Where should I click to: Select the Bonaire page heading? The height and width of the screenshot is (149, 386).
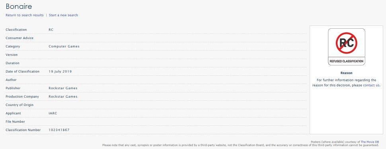click(19, 6)
